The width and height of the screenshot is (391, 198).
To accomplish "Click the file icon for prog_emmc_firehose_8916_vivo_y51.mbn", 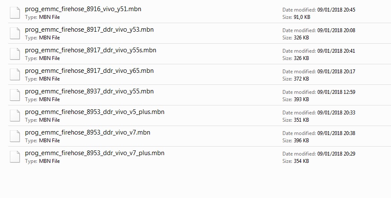I will (15, 13).
